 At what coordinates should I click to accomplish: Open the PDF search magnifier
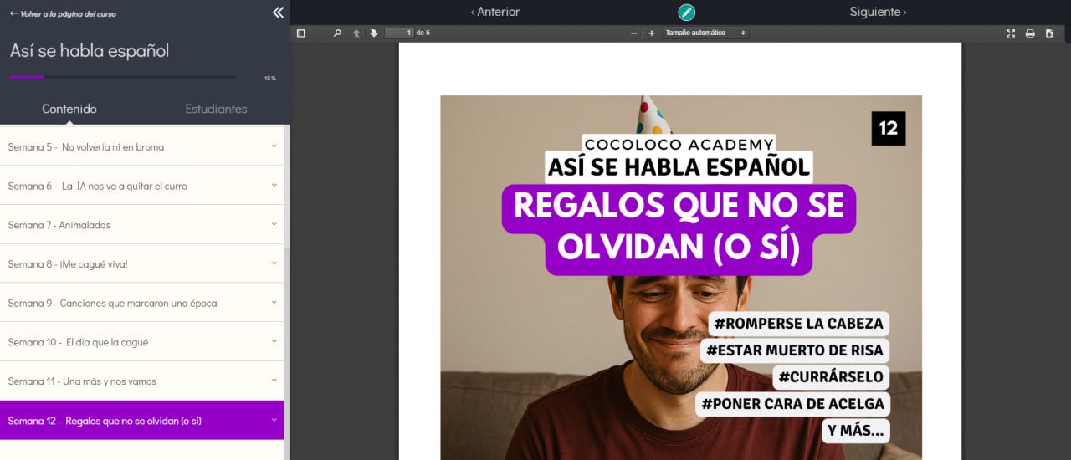[337, 33]
